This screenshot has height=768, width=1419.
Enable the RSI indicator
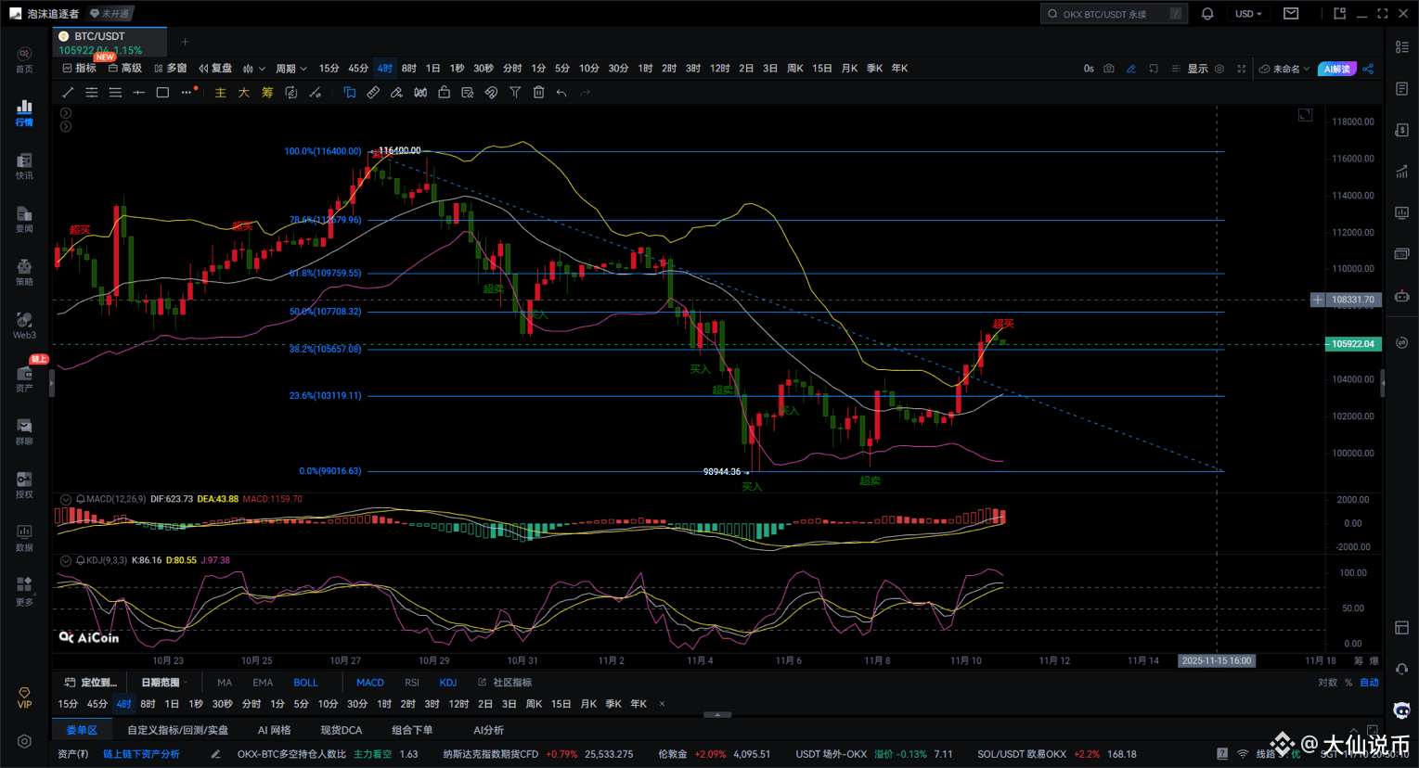coord(412,683)
